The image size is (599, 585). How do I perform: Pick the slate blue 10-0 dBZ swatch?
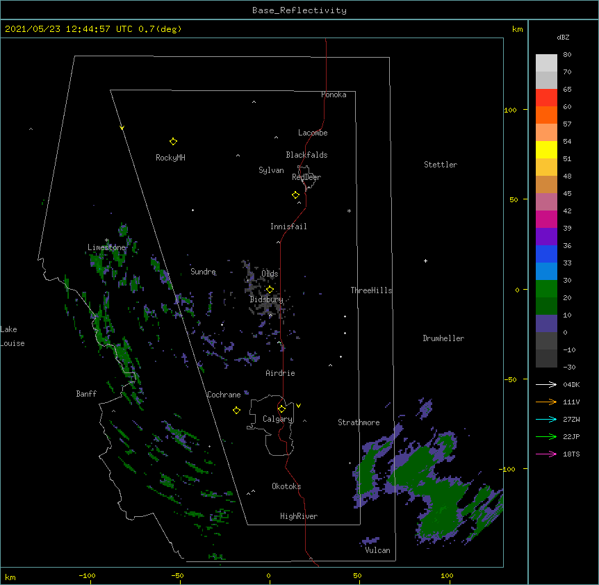(x=546, y=324)
